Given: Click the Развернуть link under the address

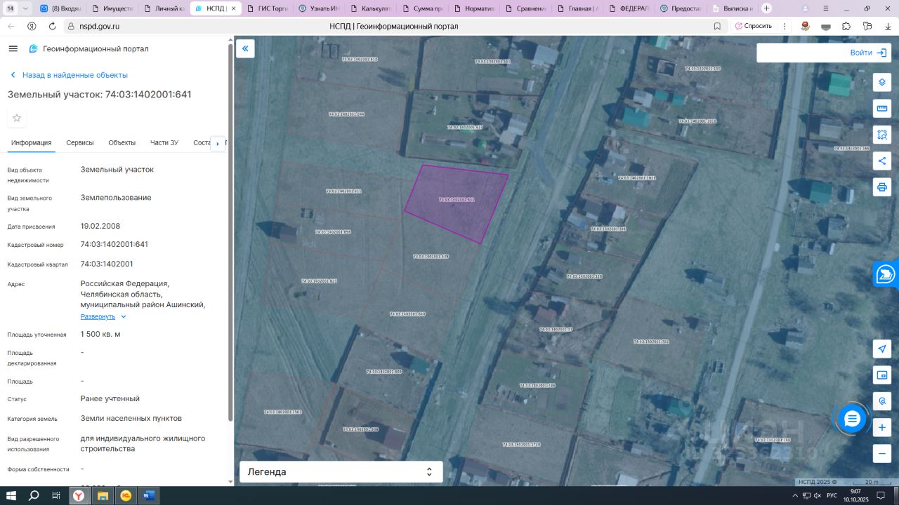Looking at the screenshot, I should point(98,317).
